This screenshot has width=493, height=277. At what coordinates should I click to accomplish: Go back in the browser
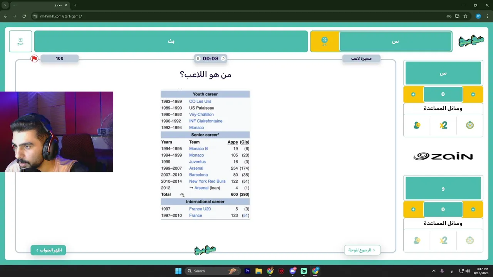[5, 16]
